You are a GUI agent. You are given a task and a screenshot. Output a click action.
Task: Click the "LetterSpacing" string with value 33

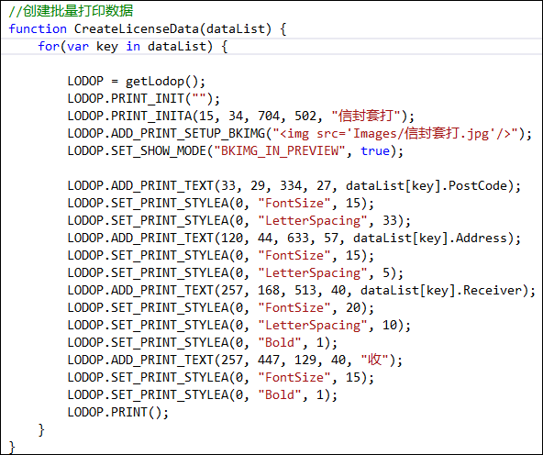pyautogui.click(x=313, y=220)
